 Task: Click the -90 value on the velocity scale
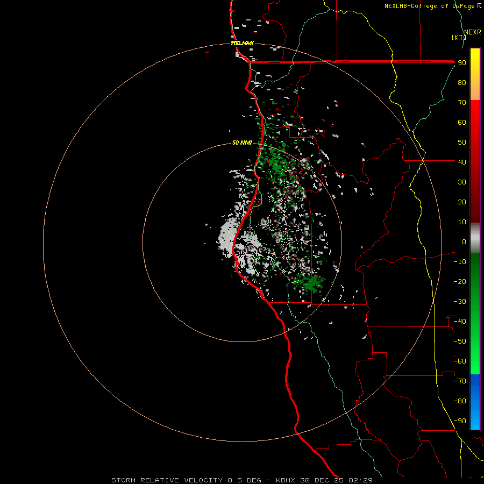click(x=460, y=421)
